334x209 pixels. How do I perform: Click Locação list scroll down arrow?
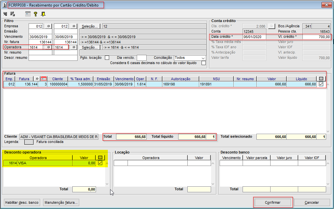tap(213, 184)
